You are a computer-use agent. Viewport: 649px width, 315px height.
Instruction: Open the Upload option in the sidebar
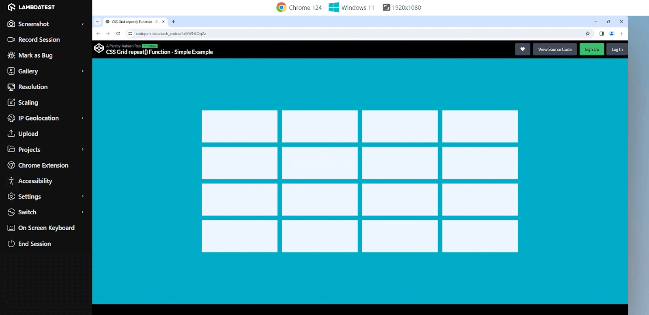[23, 134]
